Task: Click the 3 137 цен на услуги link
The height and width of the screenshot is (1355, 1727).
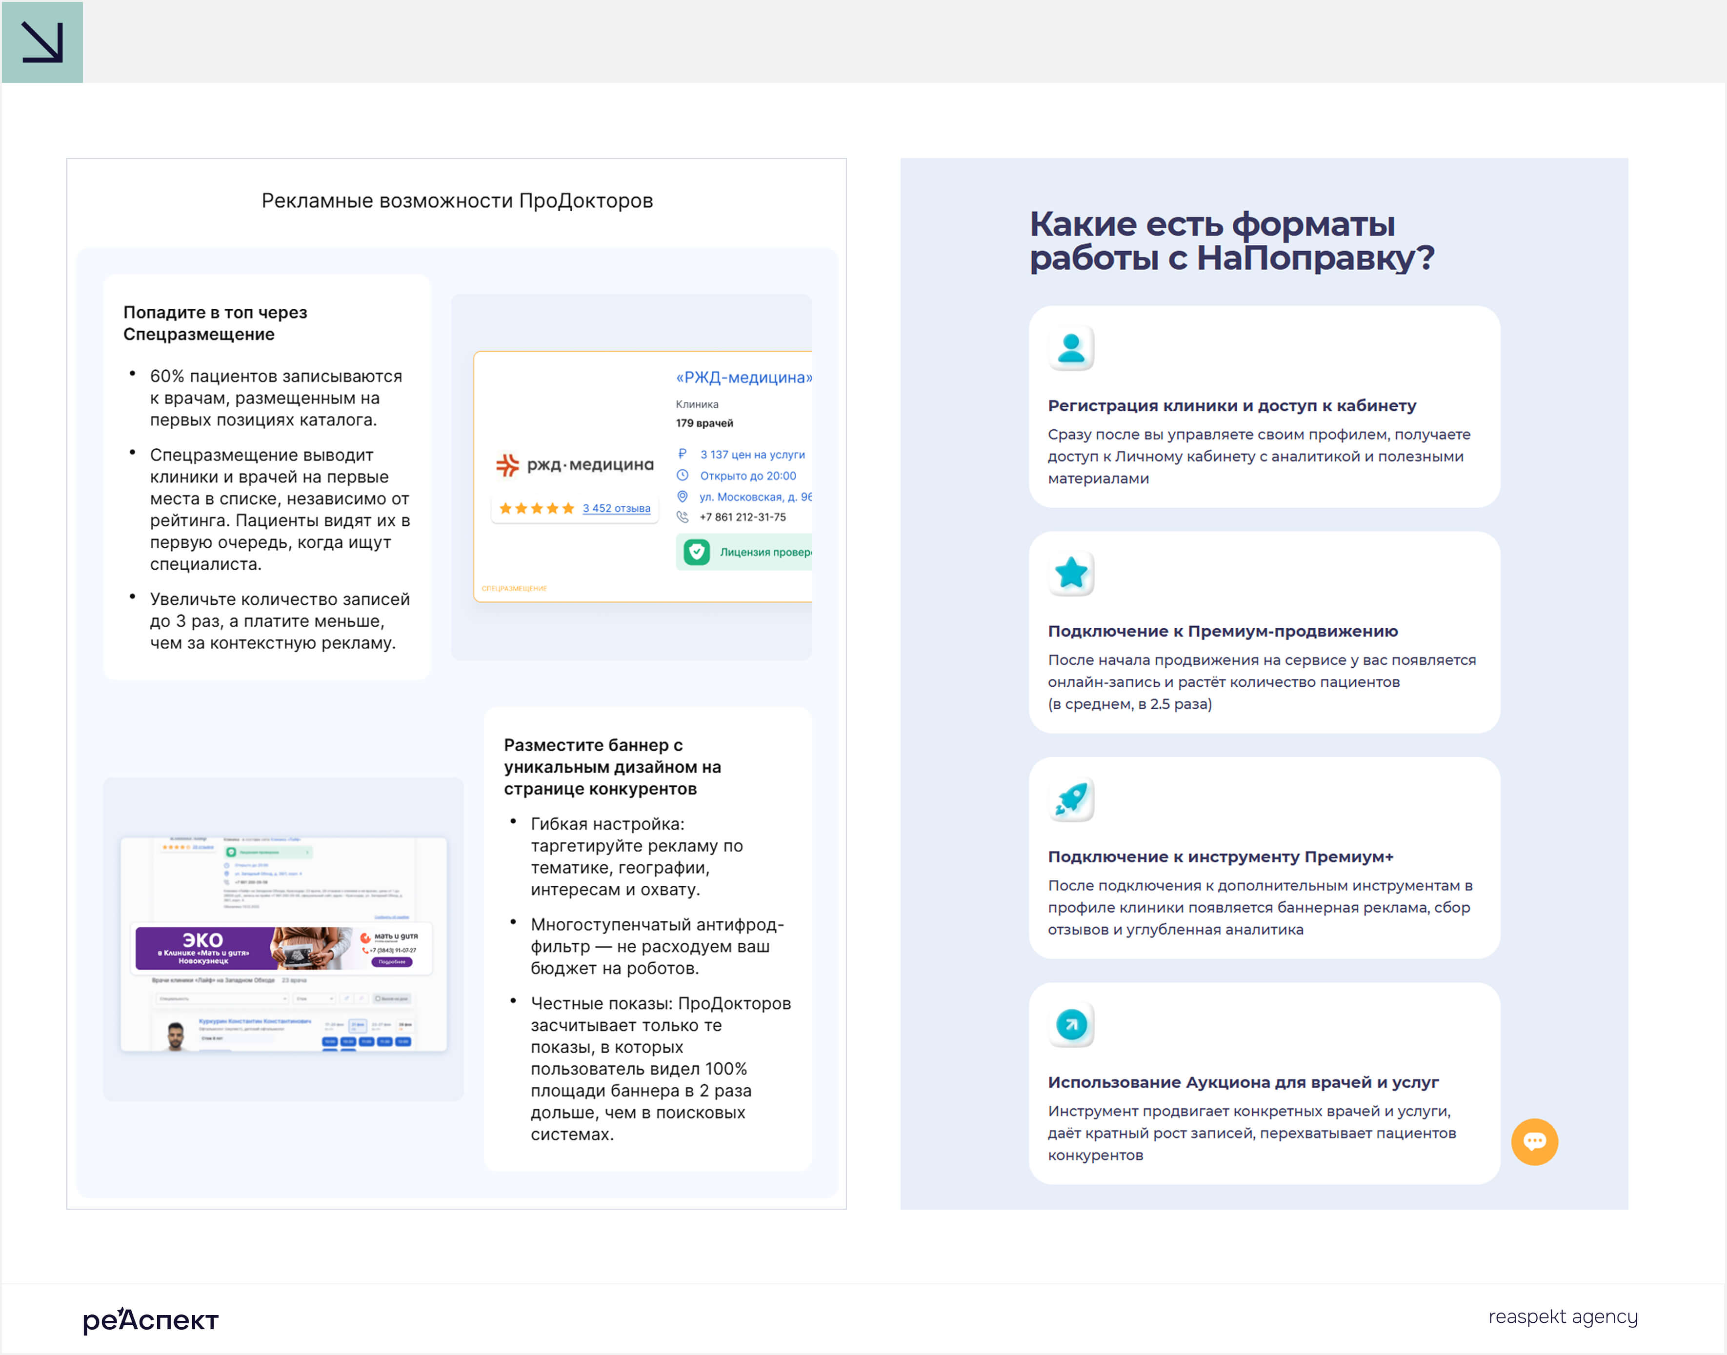Action: pos(752,455)
